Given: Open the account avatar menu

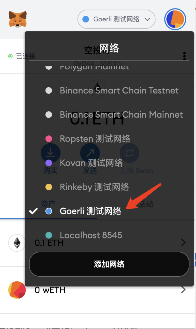Looking at the screenshot, I should (x=175, y=19).
